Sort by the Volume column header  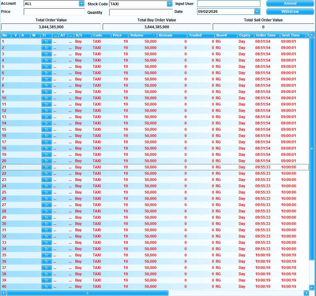tap(142, 35)
